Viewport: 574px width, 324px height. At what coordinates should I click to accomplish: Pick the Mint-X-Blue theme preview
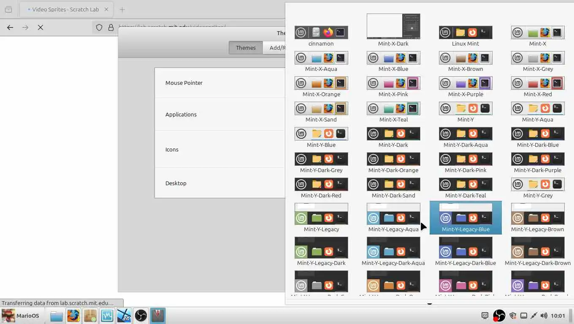393,58
